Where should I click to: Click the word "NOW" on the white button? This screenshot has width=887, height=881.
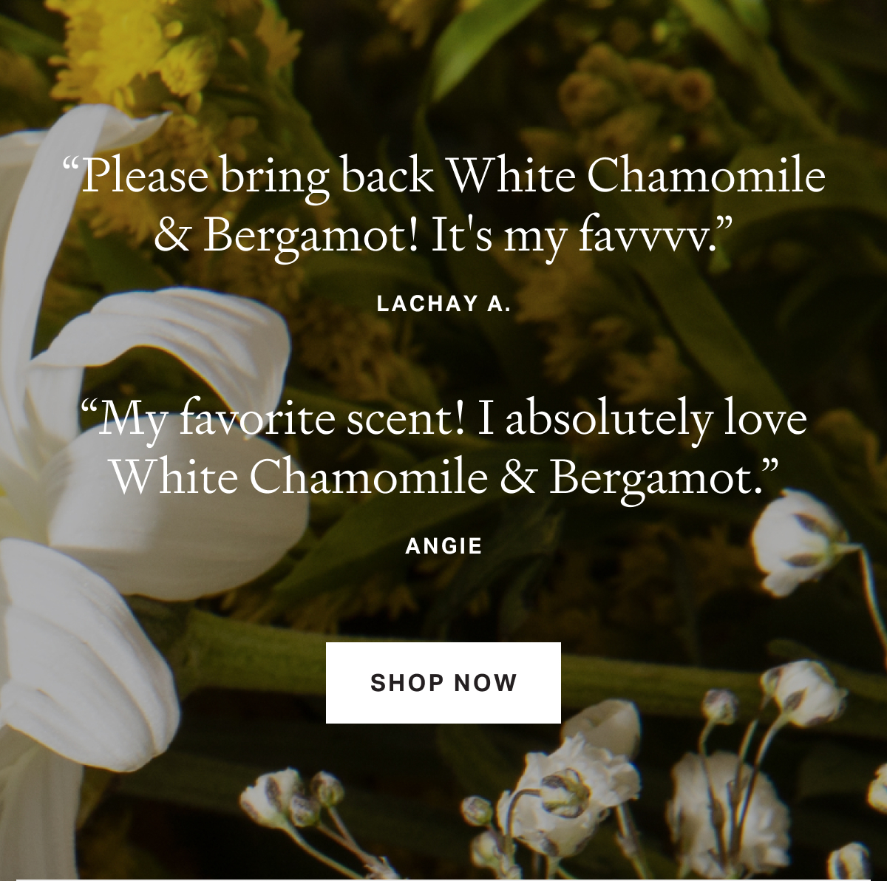tap(486, 682)
